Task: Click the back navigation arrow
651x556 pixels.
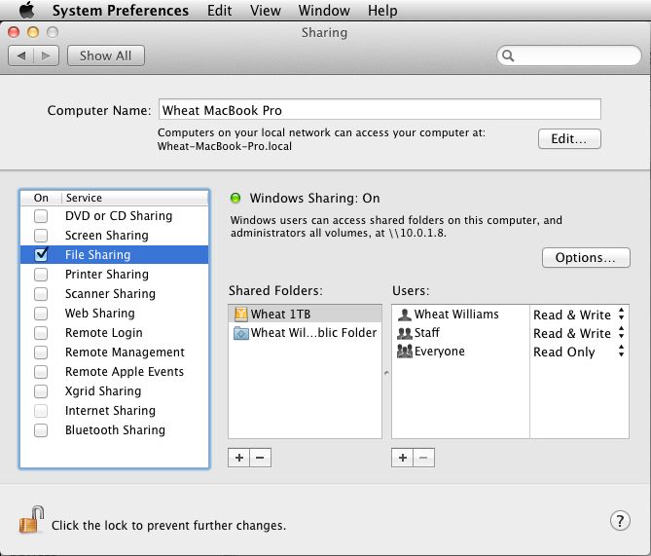Action: 21,56
